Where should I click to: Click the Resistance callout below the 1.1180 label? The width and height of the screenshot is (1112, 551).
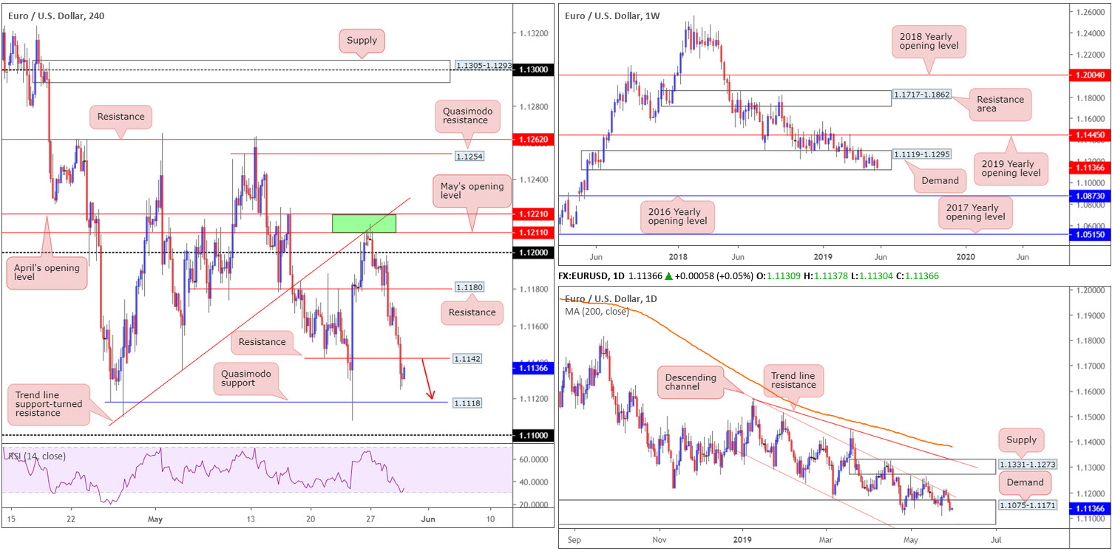pyautogui.click(x=472, y=312)
